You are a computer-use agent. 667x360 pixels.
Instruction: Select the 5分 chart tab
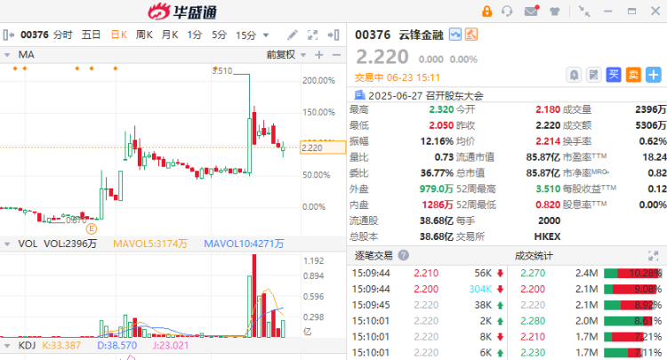(219, 35)
